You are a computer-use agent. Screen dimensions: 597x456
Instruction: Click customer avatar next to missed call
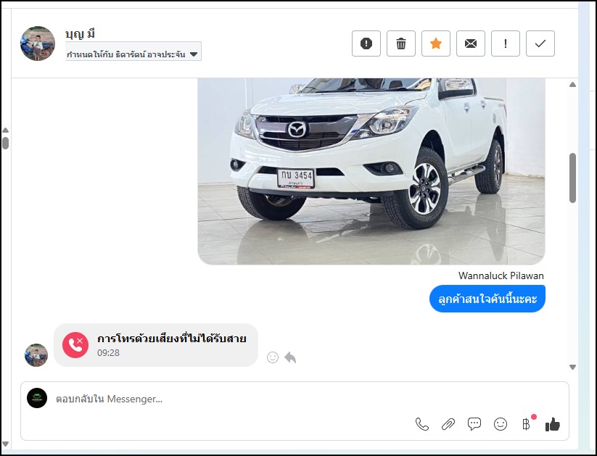(36, 355)
